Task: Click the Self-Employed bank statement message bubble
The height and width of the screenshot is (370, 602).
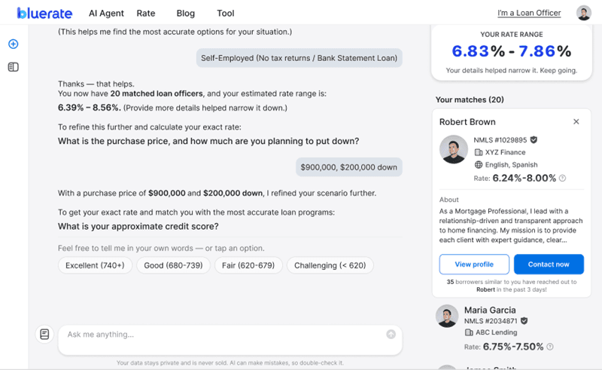Action: tap(299, 58)
